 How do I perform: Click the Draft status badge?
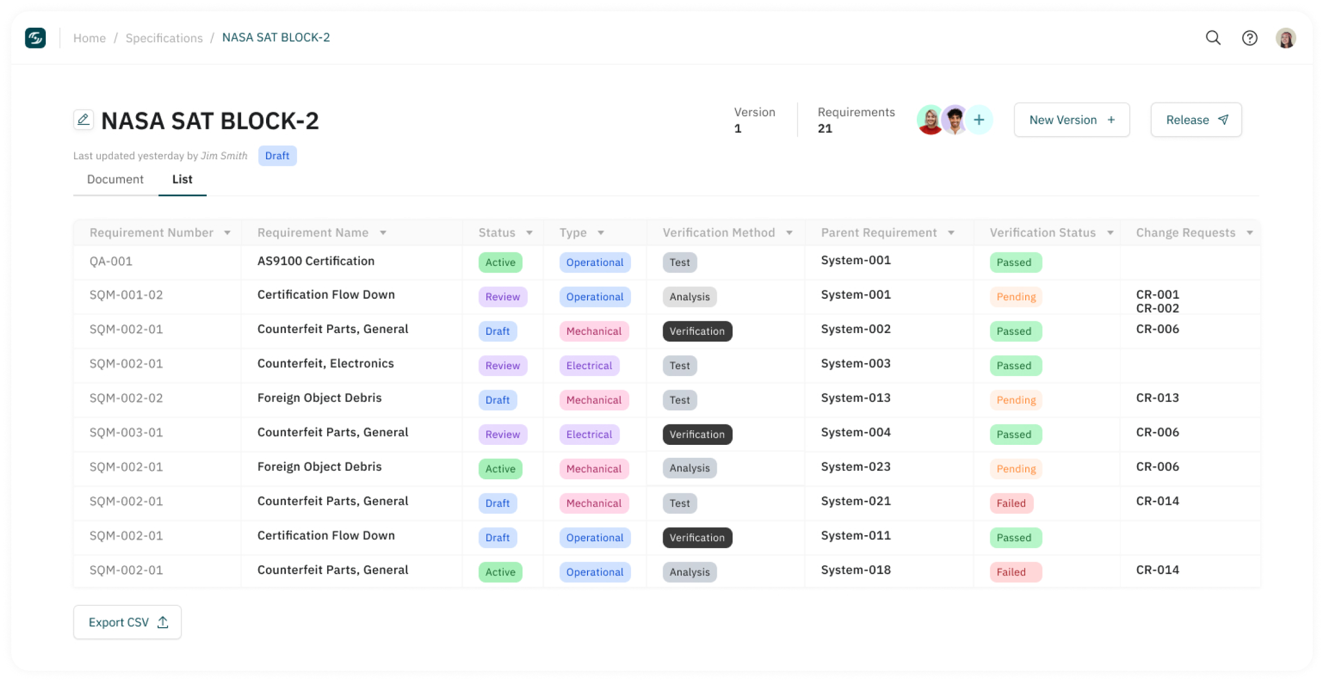click(277, 155)
